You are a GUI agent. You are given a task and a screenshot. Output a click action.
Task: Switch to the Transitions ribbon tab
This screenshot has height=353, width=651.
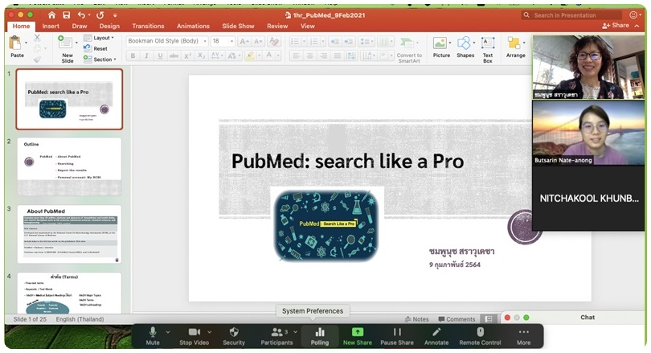148,26
